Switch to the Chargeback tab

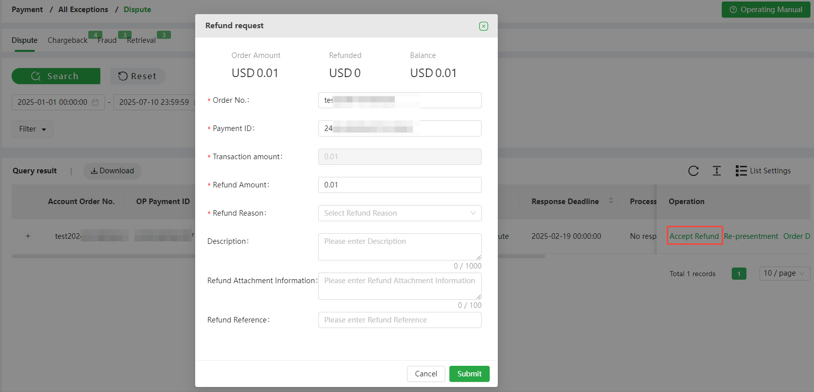[68, 40]
